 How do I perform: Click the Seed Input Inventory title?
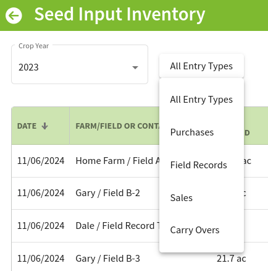click(120, 14)
